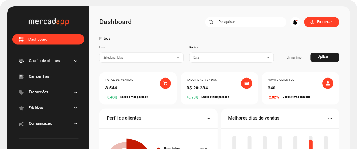This screenshot has width=357, height=149.
Task: Select Dashboard in the sidebar
Action: pos(48,39)
